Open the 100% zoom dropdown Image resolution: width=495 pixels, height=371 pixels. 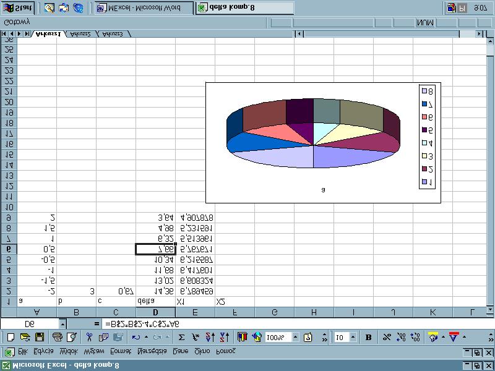click(296, 337)
